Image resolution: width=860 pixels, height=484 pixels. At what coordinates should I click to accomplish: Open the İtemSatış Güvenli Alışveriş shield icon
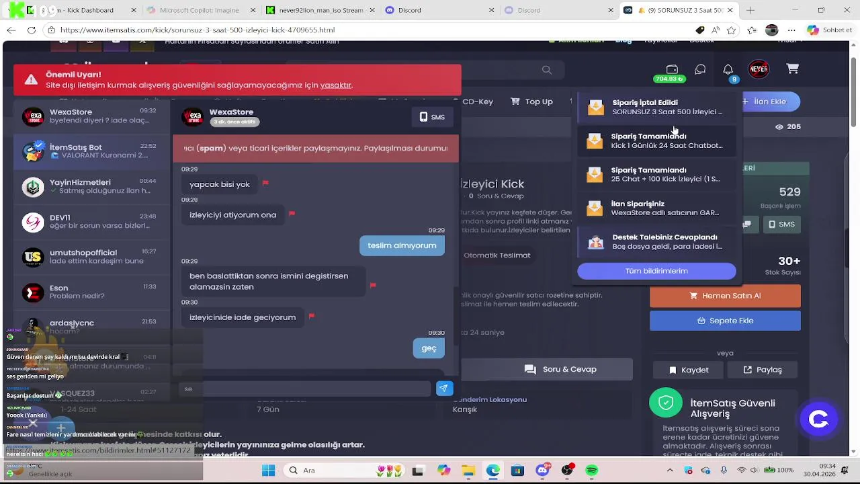pos(665,403)
